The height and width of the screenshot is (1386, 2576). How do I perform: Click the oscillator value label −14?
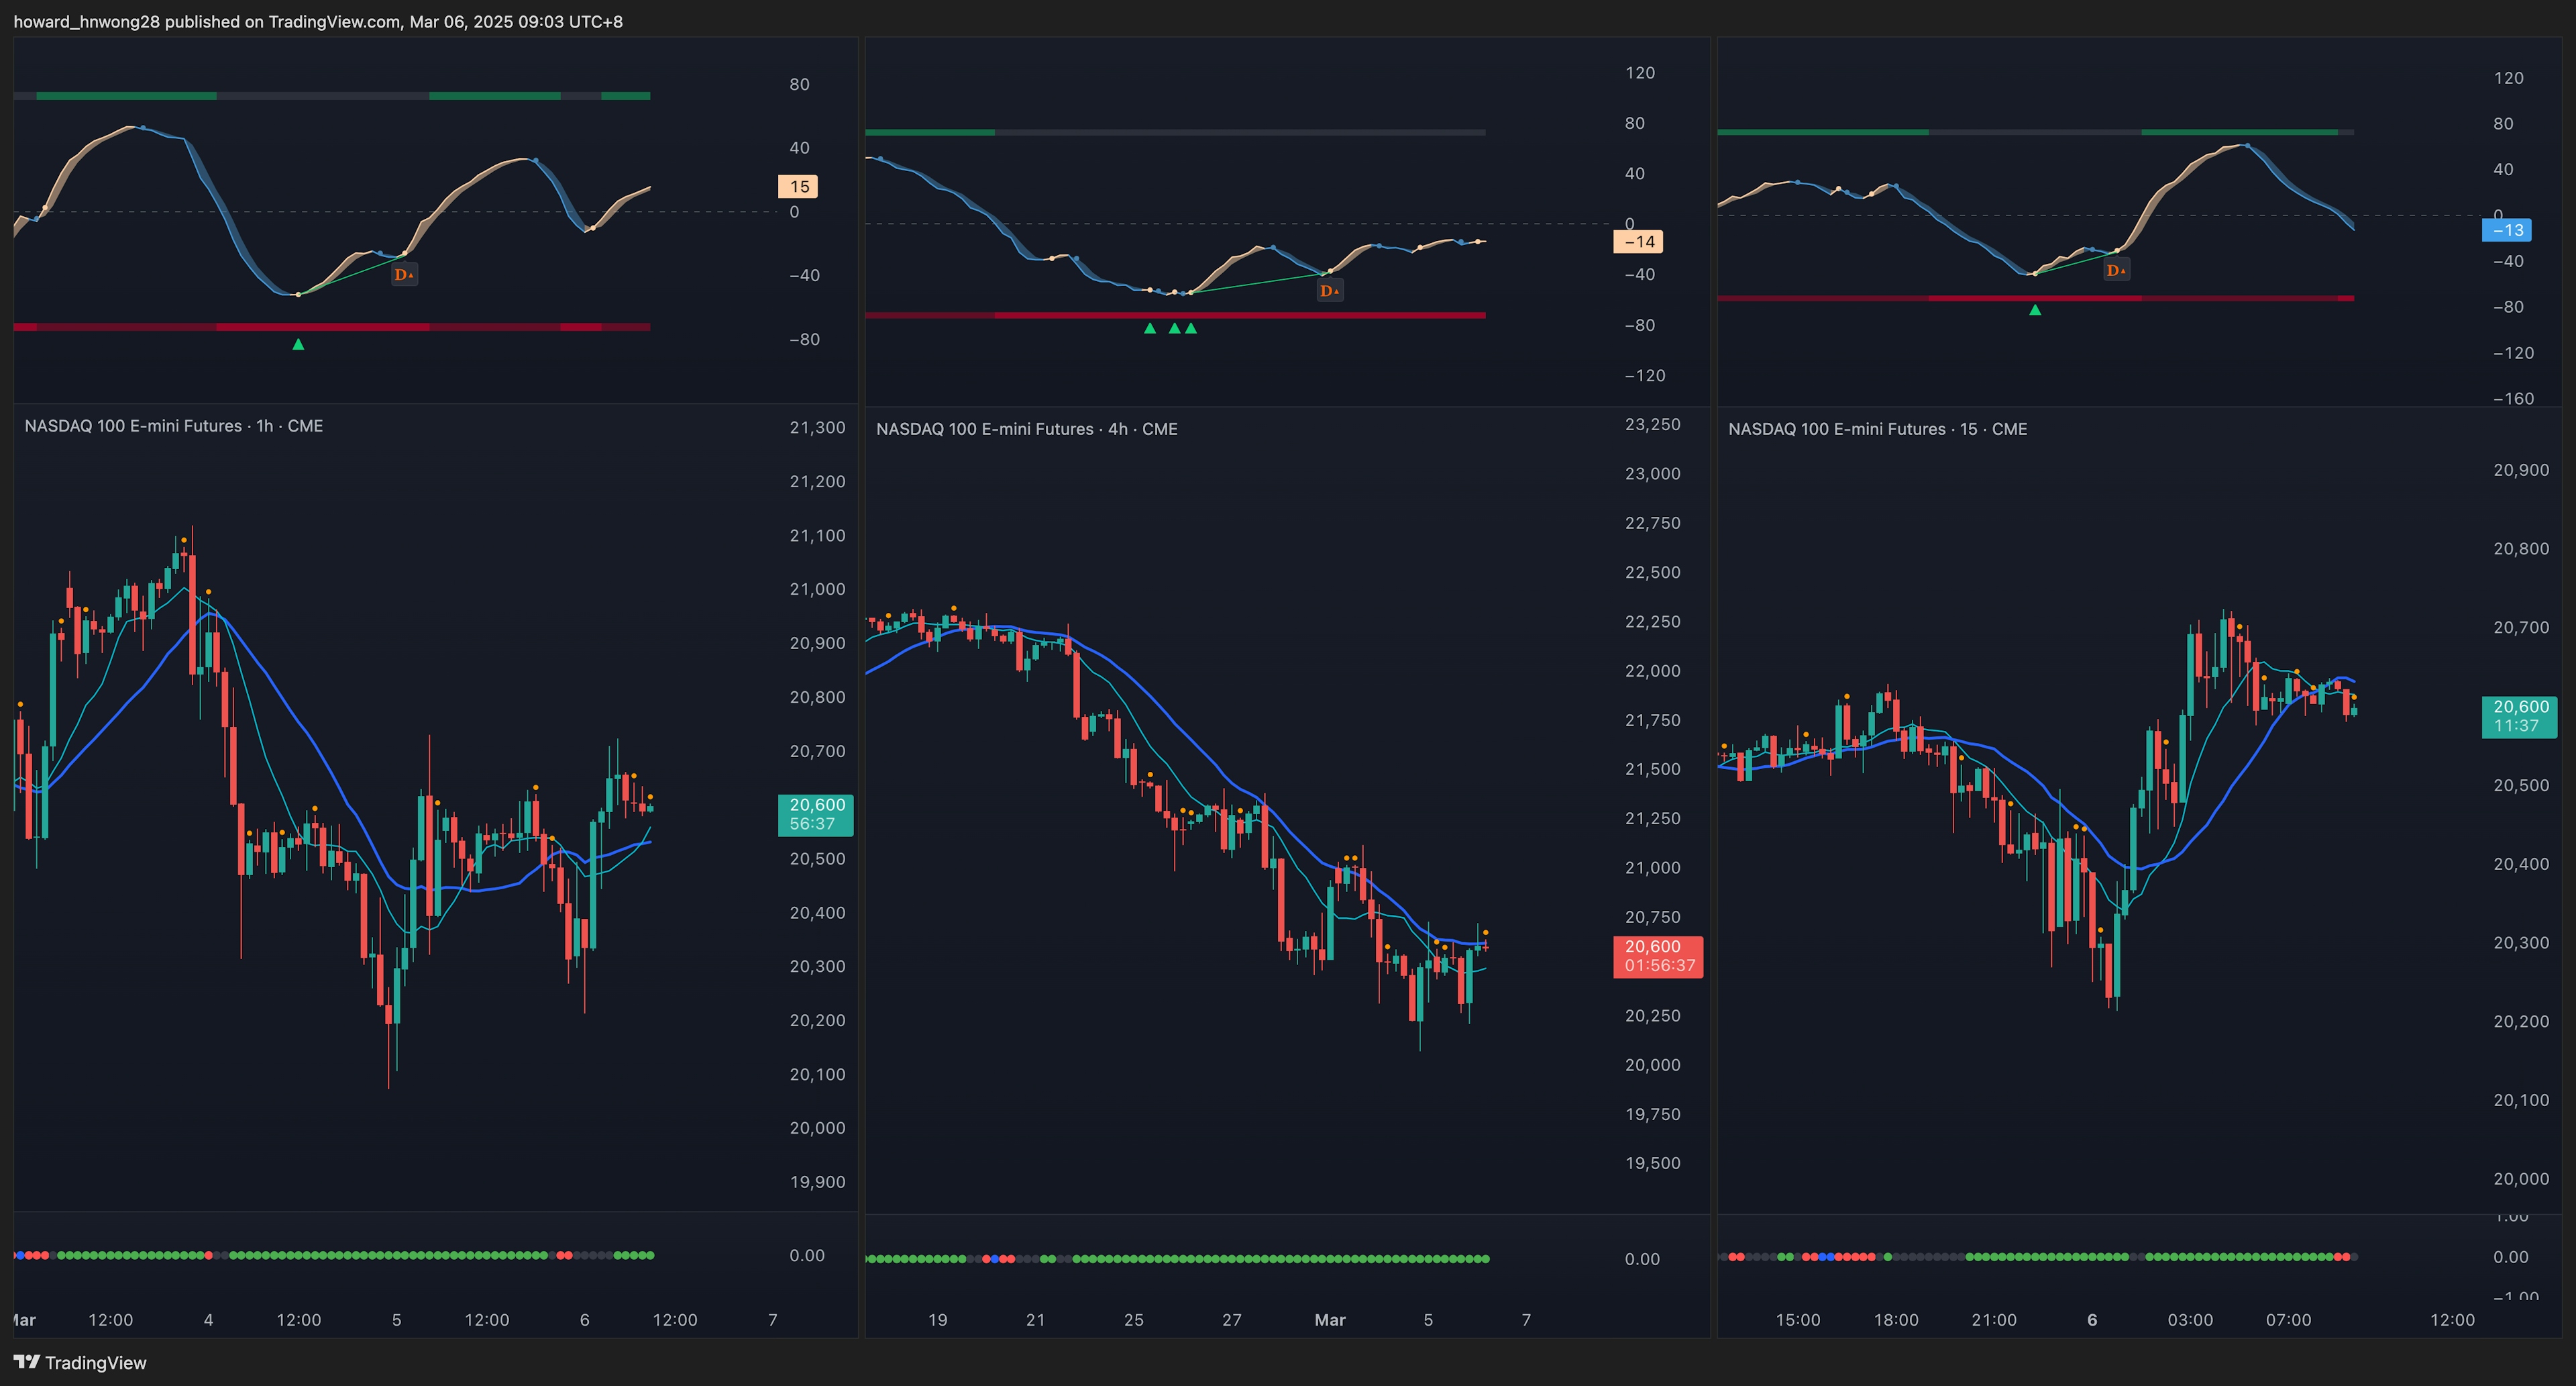click(1639, 241)
